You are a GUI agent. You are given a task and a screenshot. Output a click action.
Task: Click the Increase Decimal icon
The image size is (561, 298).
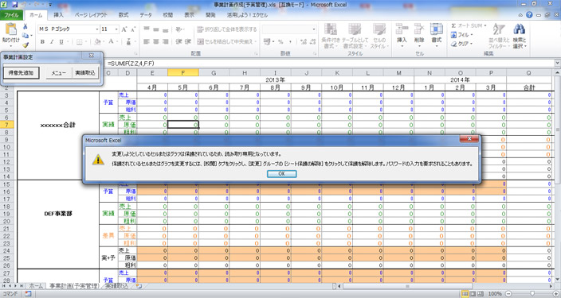click(304, 42)
